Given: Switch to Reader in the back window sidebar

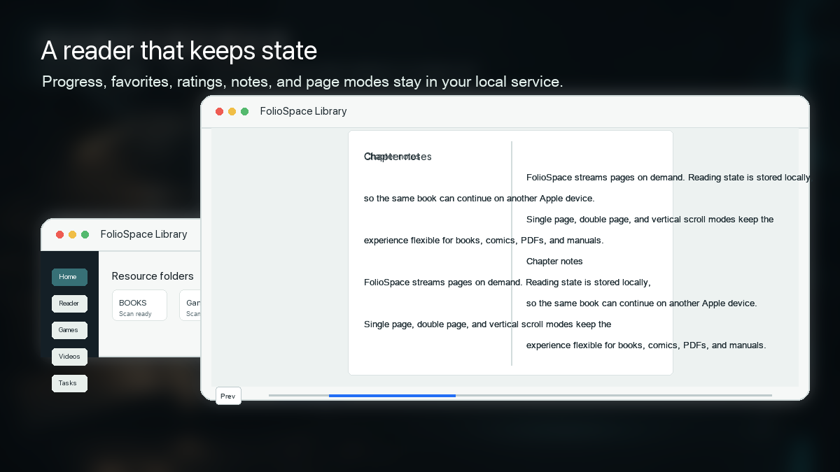Looking at the screenshot, I should pos(69,303).
